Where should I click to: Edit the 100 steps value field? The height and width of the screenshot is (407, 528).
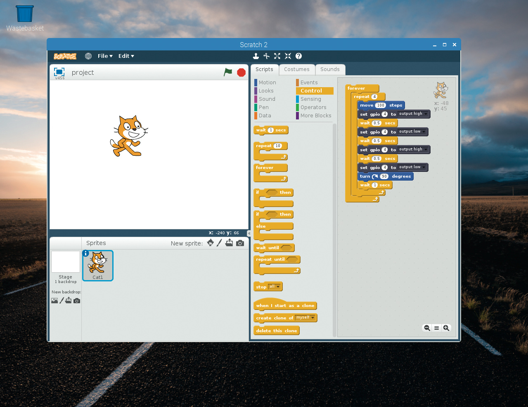pos(381,105)
